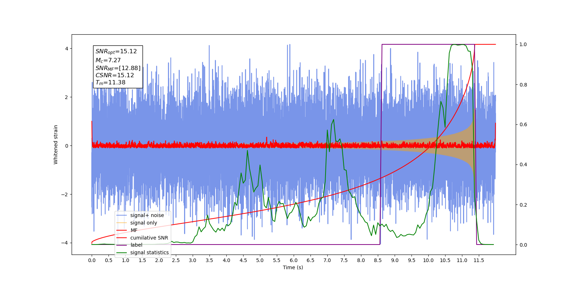Click the green line sample for signal statistics
The width and height of the screenshot is (573, 286).
click(x=122, y=252)
